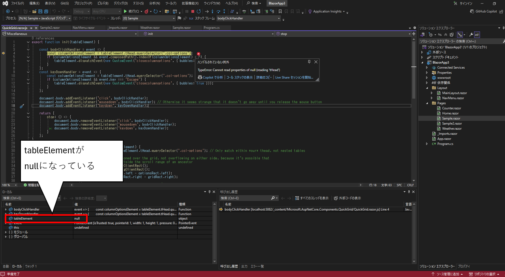
Task: Switch to the Weather.razor editor tab
Action: coord(150,28)
